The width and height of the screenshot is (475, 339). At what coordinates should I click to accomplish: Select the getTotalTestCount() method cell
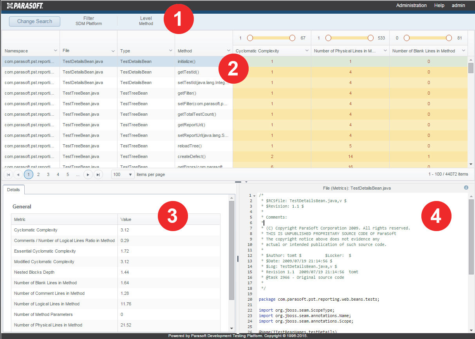tap(204, 114)
